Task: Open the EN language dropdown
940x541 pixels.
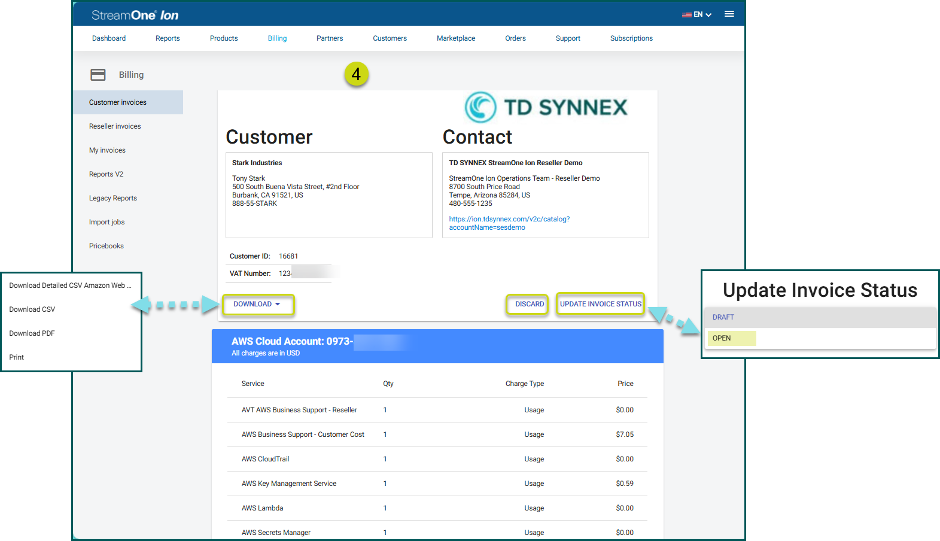Action: [697, 14]
